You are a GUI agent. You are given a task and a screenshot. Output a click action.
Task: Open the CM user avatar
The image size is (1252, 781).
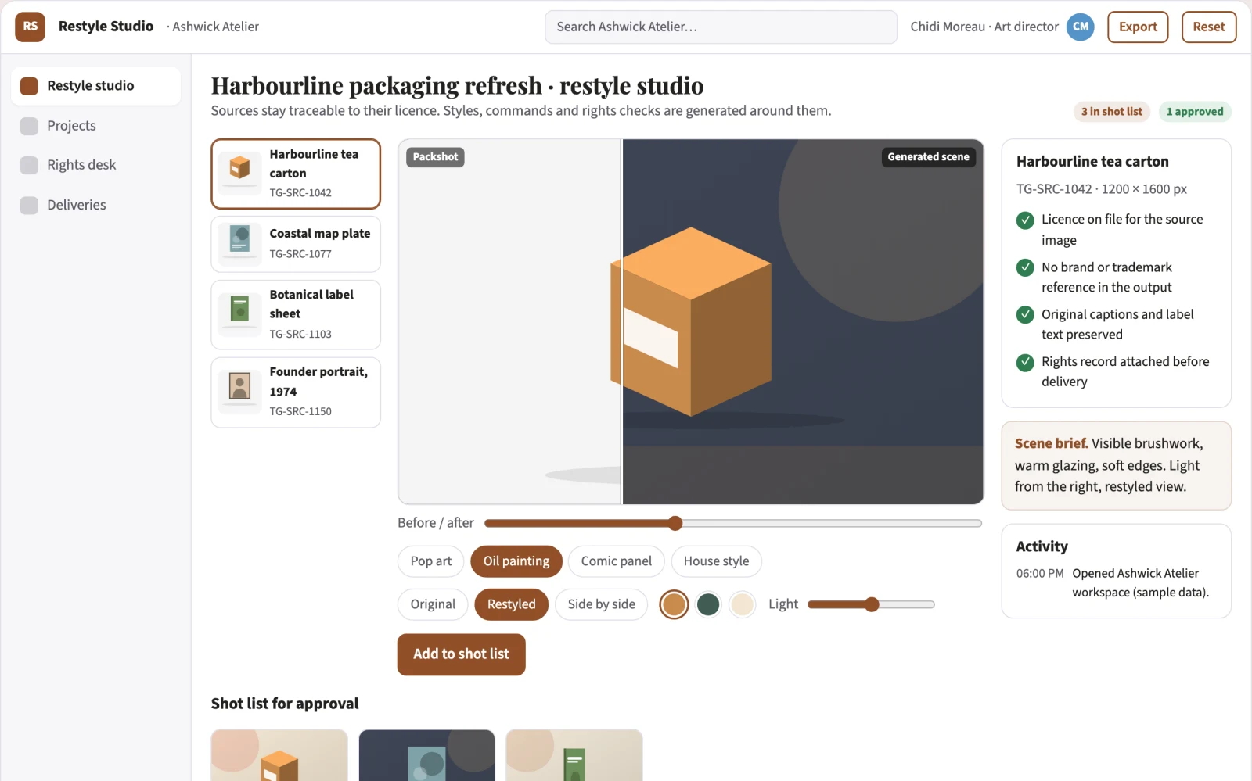pyautogui.click(x=1080, y=27)
